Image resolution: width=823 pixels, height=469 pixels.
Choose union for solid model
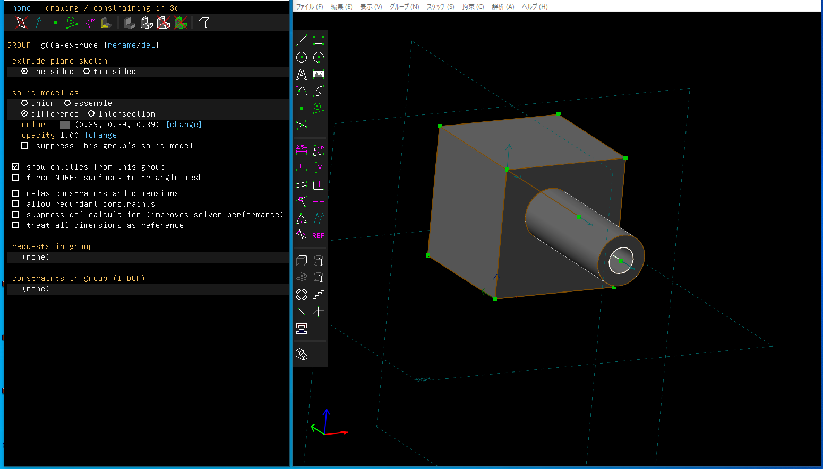click(24, 103)
